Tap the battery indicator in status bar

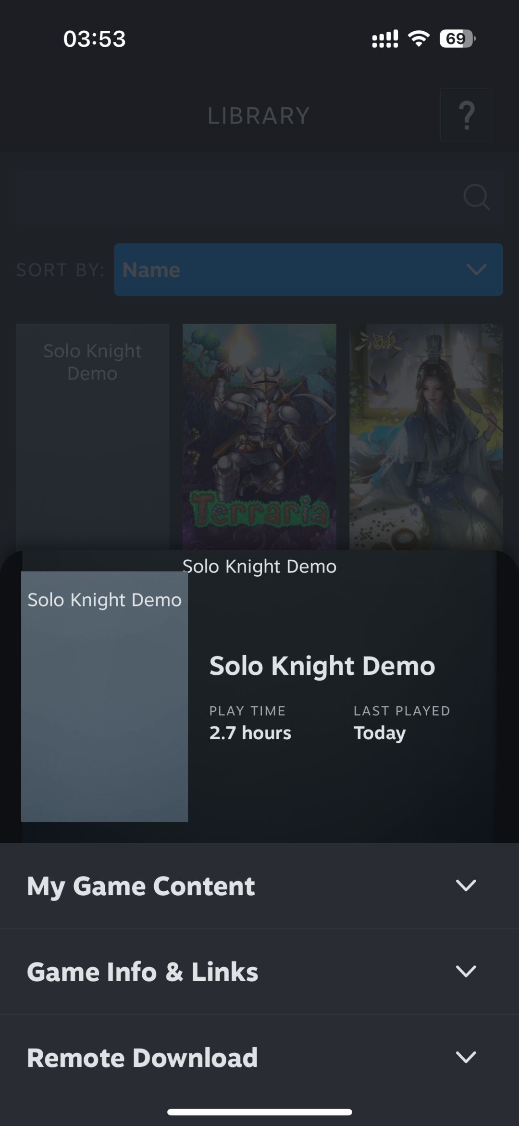click(457, 38)
